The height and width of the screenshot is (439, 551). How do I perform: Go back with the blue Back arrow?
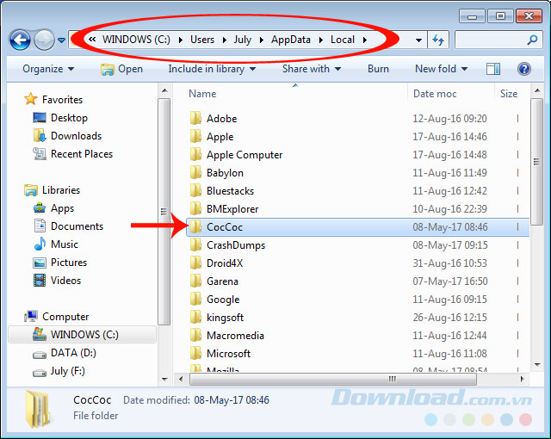(20, 40)
